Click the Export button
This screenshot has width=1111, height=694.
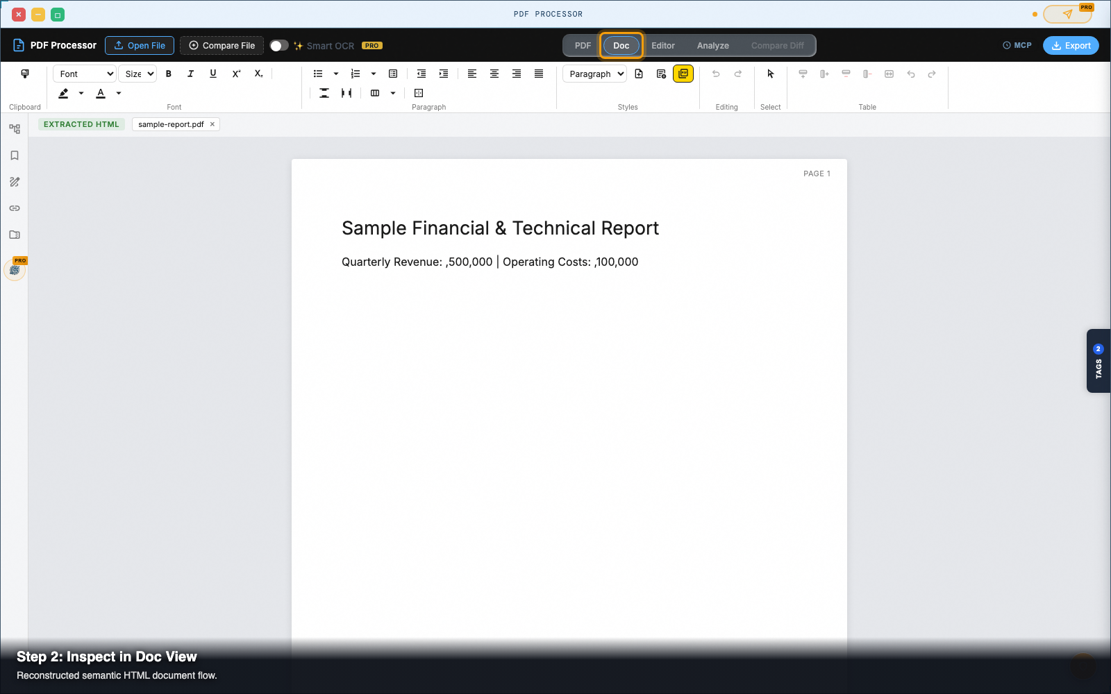(x=1071, y=46)
